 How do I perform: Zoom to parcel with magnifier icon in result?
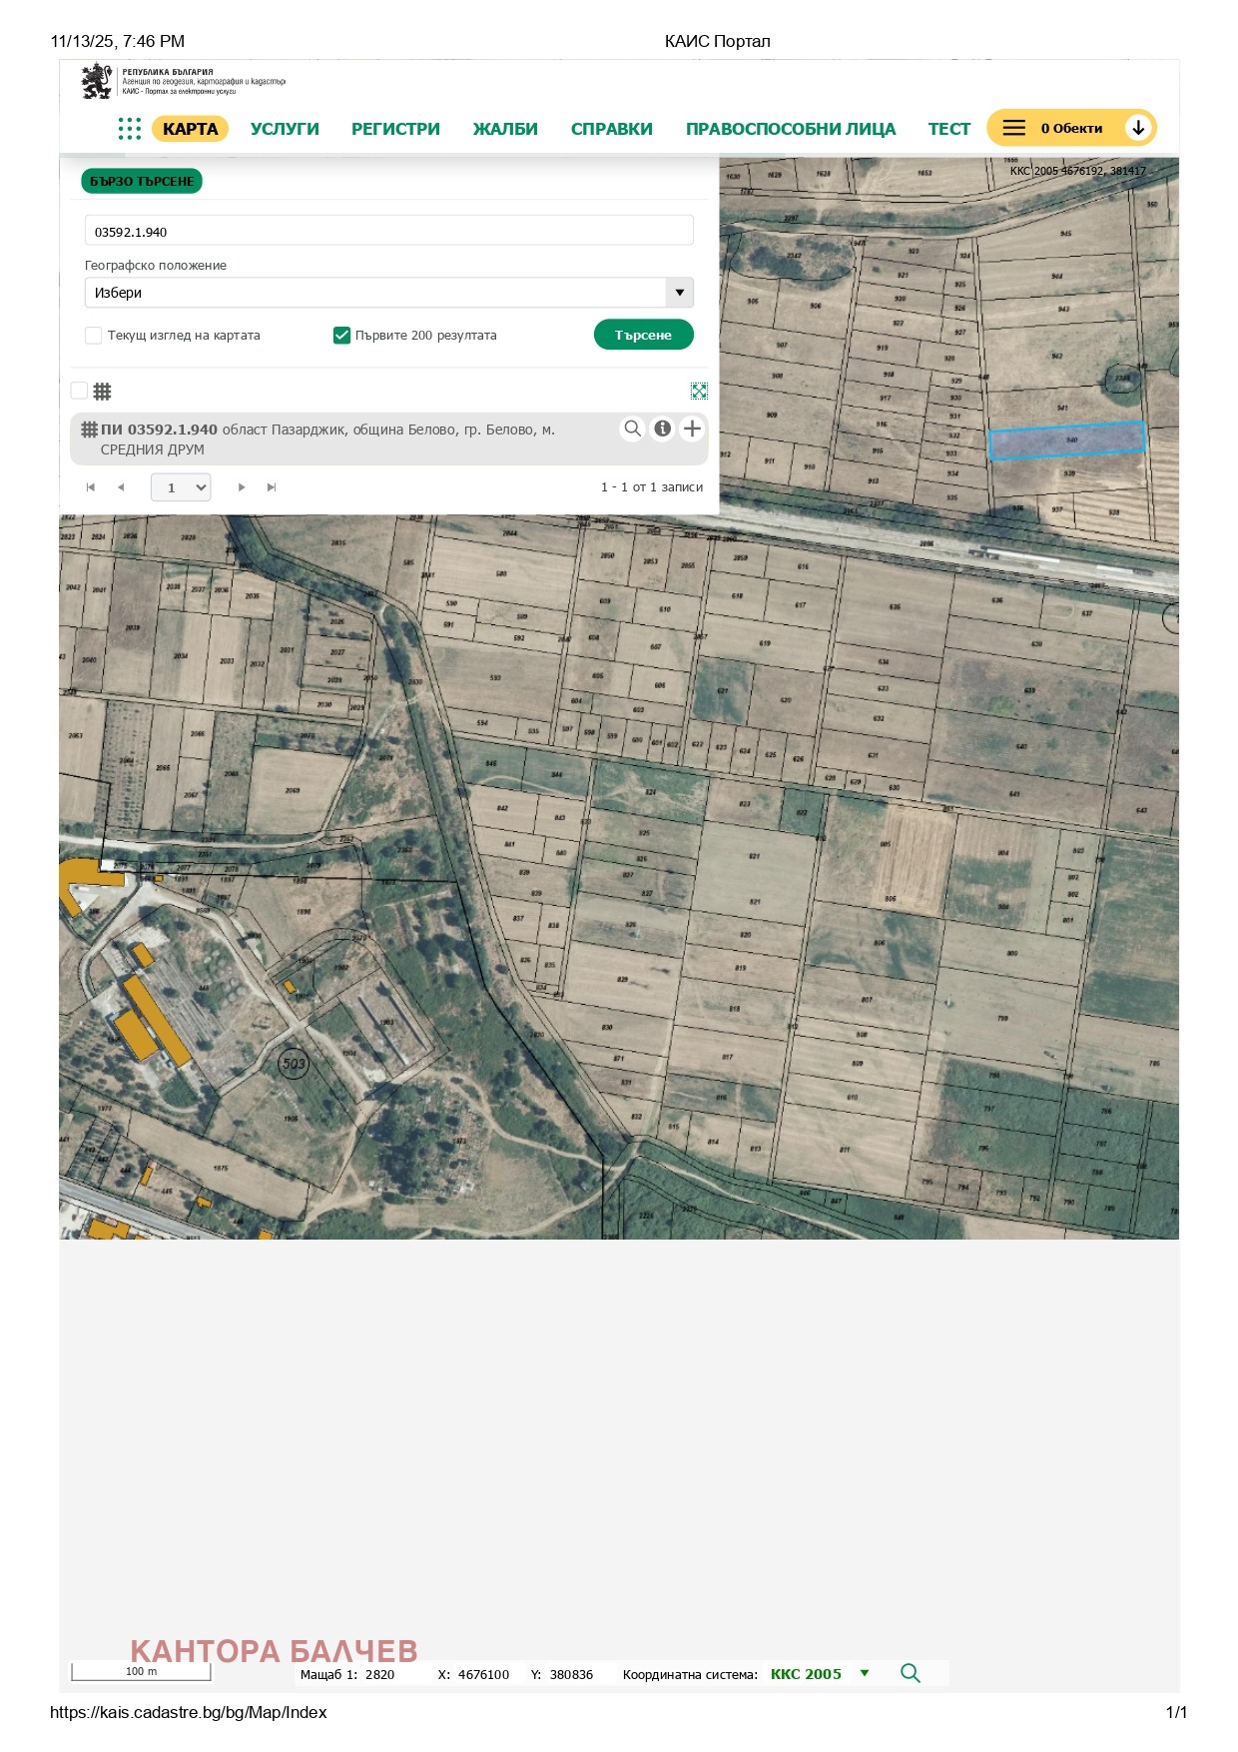tap(632, 429)
